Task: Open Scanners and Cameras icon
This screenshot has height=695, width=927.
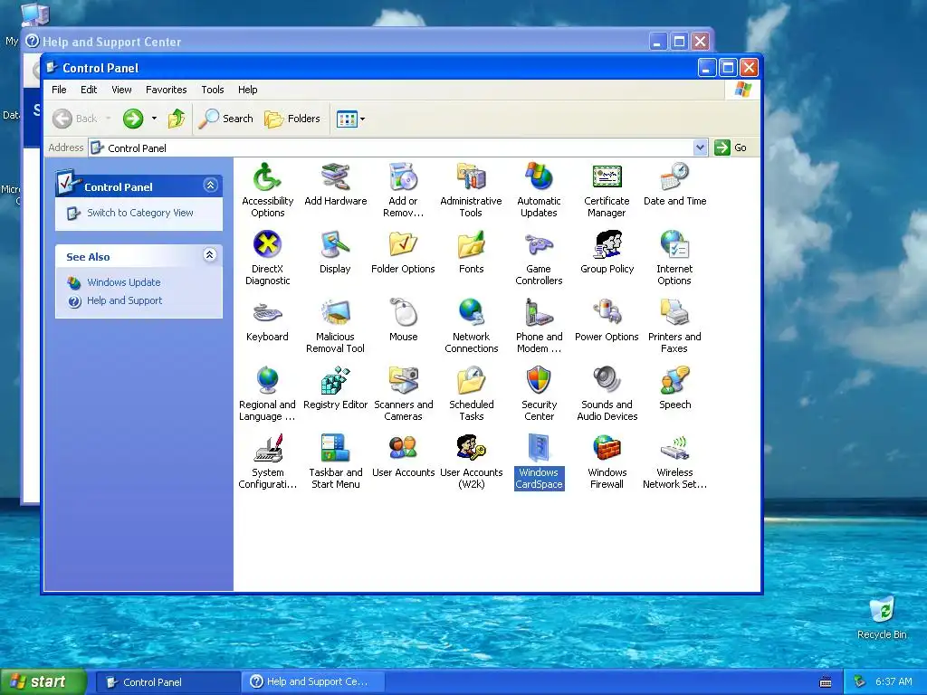Action: (403, 381)
